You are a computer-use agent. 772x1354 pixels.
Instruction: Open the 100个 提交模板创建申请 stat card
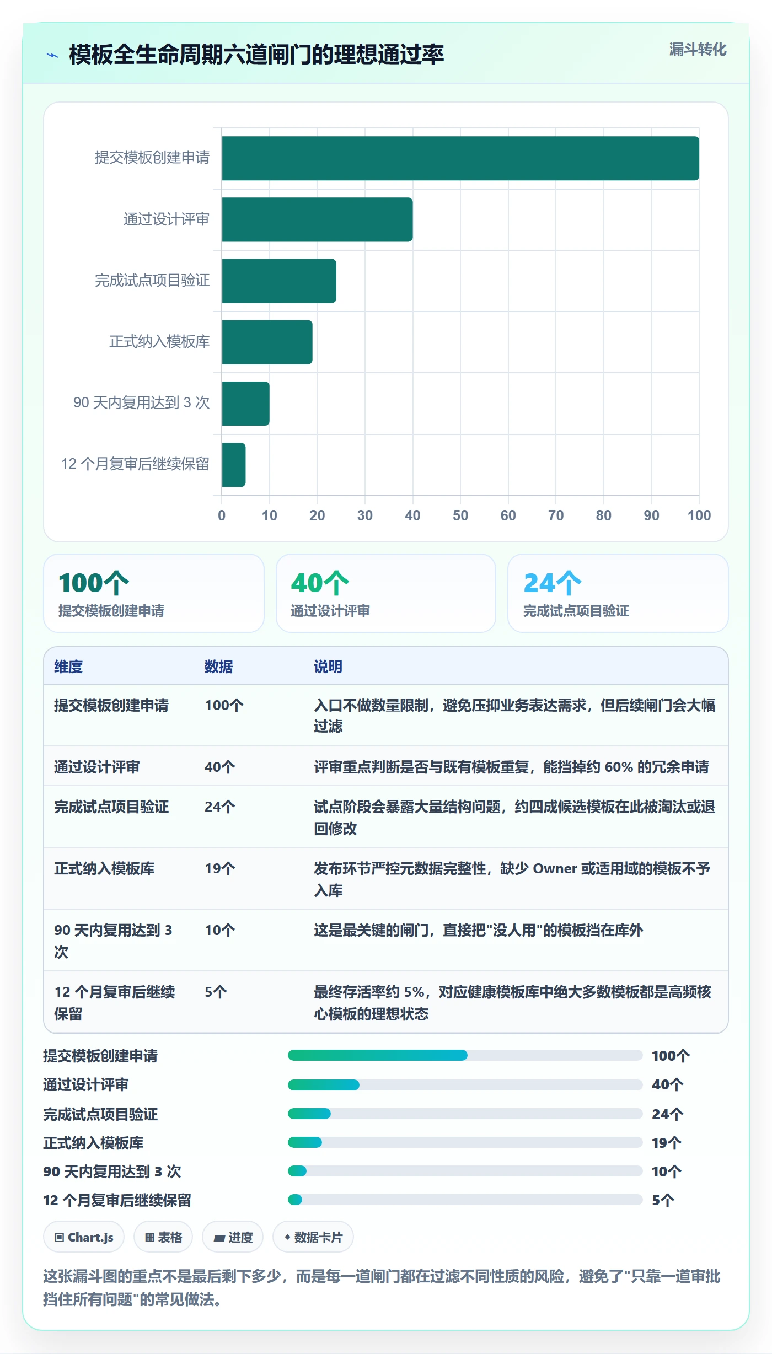click(x=154, y=593)
